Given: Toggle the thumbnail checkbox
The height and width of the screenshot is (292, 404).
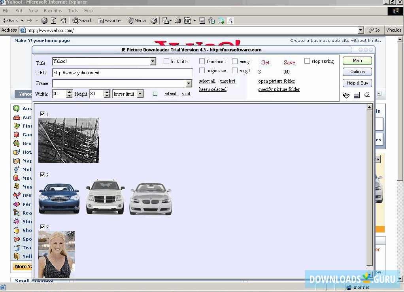Looking at the screenshot, I should tap(202, 61).
